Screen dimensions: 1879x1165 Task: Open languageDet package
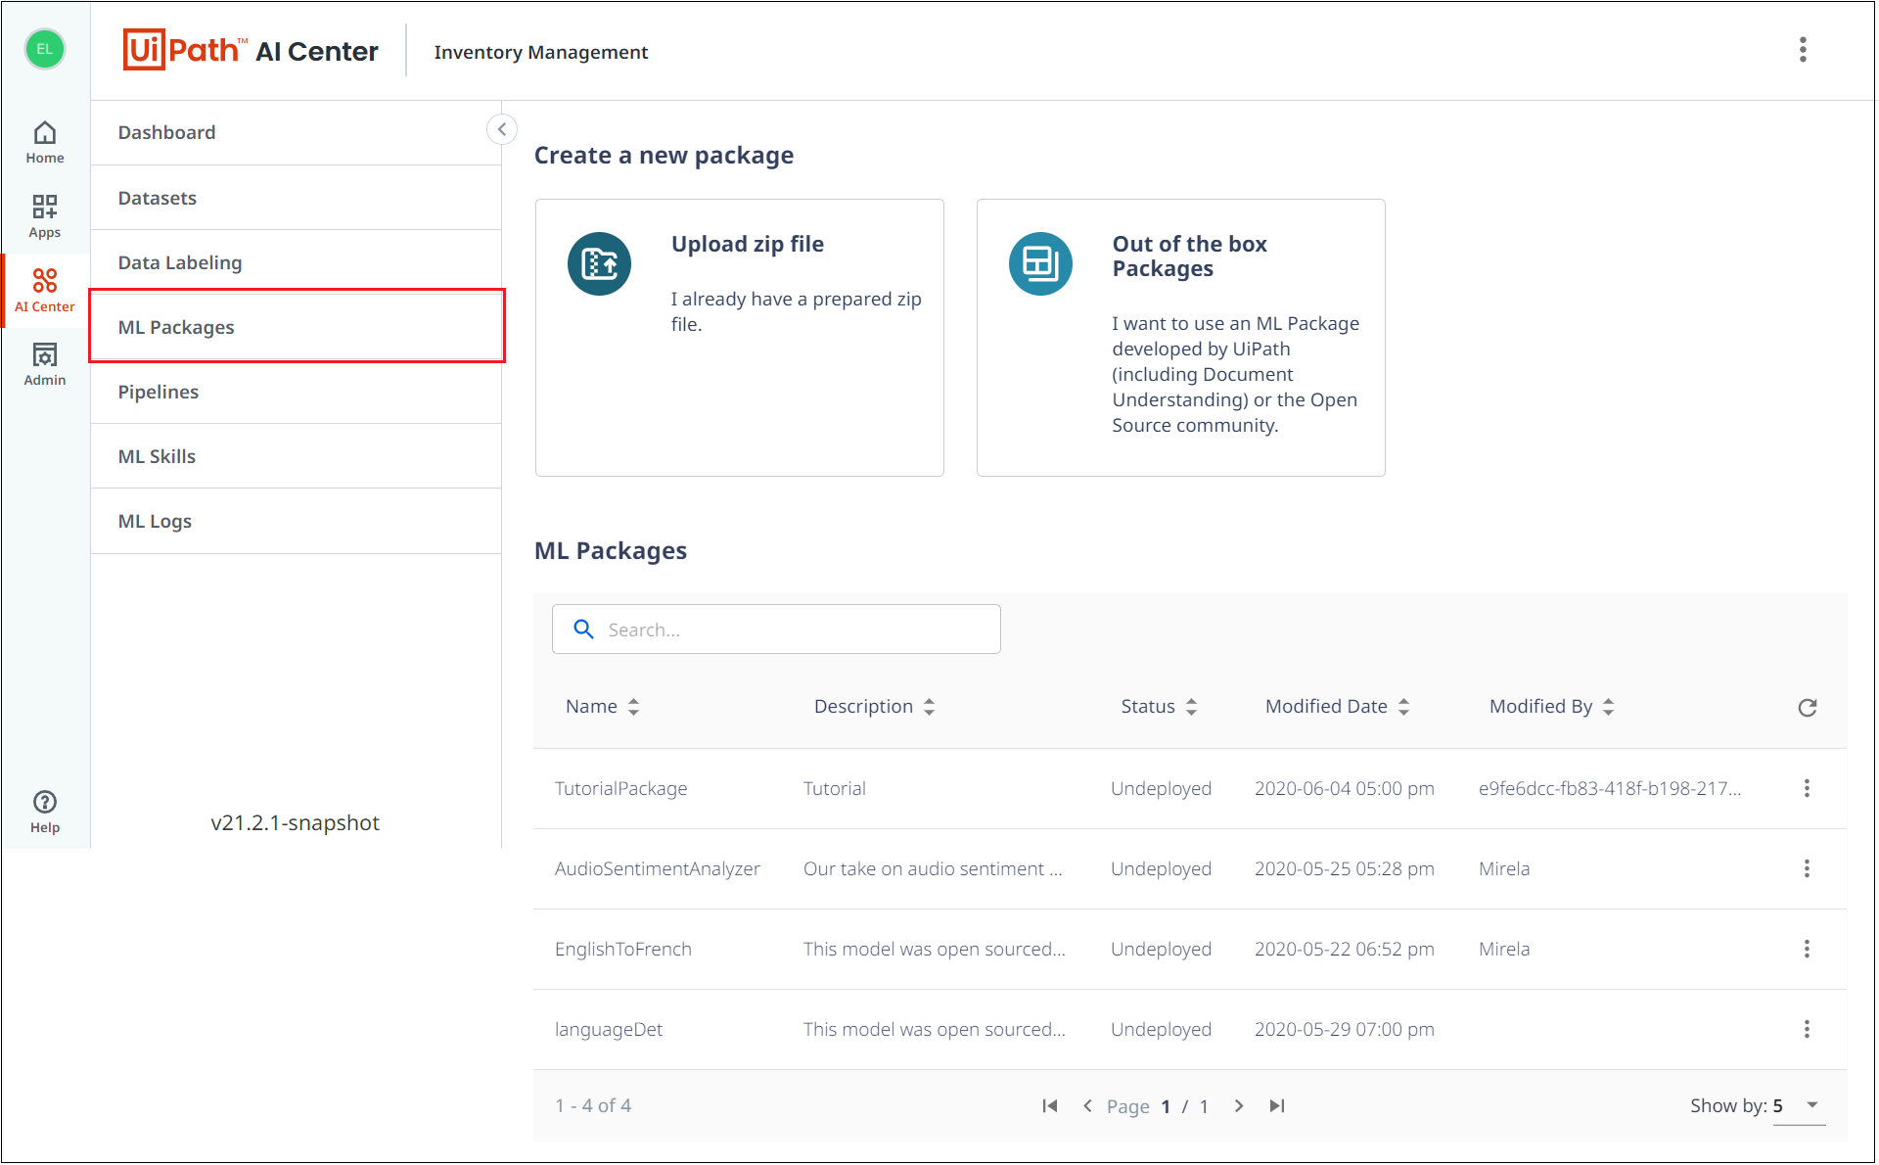[x=608, y=1030]
